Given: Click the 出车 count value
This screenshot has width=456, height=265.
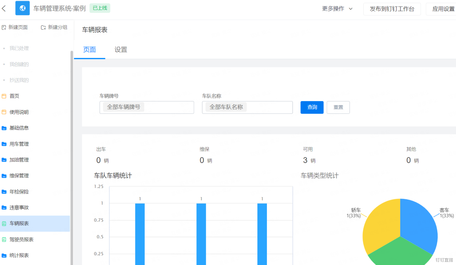Looking at the screenshot, I should (x=98, y=160).
